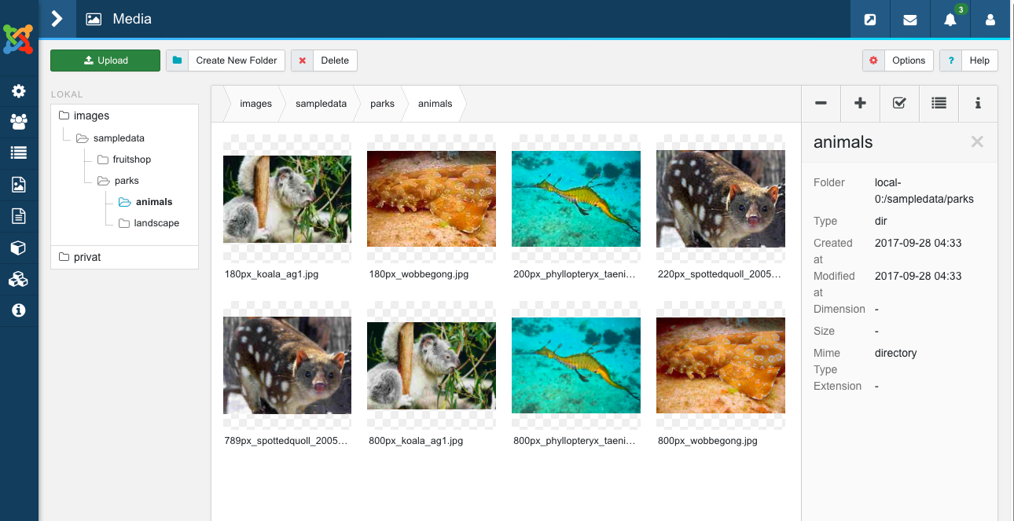The width and height of the screenshot is (1014, 521).
Task: Open the messages envelope icon
Action: (x=910, y=20)
